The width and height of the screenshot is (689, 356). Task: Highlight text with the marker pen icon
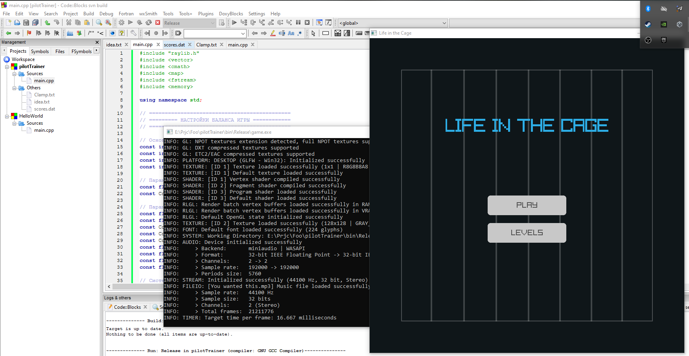pyautogui.click(x=273, y=33)
